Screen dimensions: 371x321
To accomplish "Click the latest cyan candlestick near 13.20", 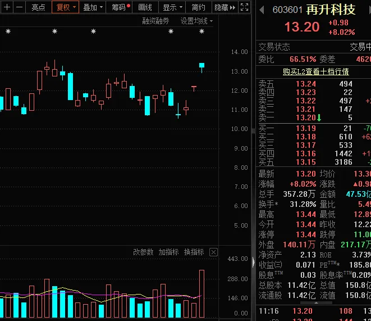I will point(202,66).
